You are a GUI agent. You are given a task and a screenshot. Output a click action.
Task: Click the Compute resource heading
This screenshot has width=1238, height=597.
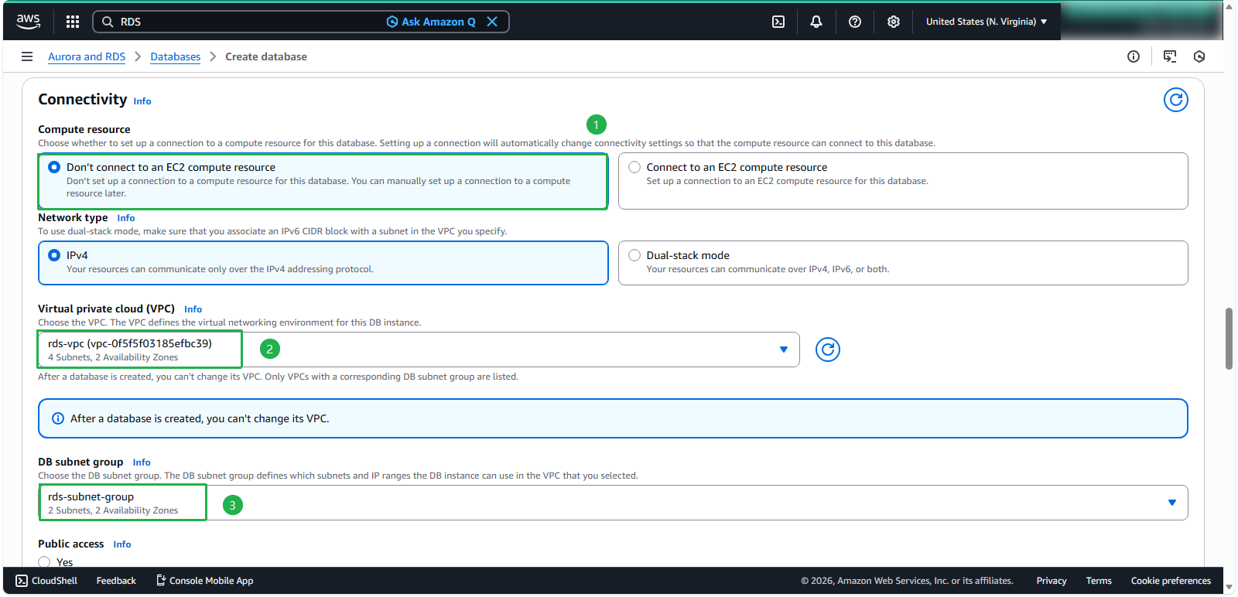click(84, 129)
